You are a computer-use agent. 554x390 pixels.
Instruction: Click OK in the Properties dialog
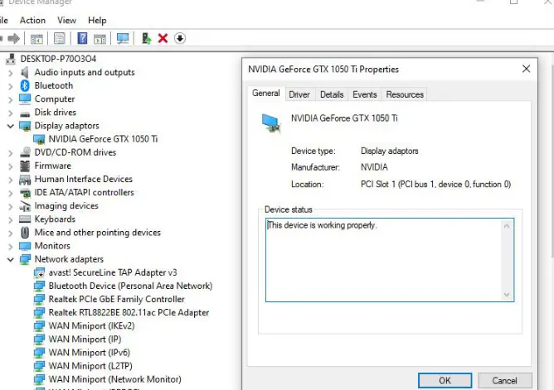pos(445,381)
